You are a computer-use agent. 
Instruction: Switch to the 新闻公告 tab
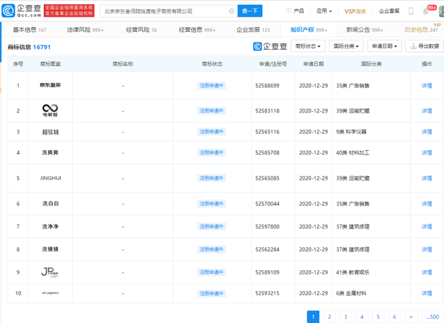click(x=365, y=29)
